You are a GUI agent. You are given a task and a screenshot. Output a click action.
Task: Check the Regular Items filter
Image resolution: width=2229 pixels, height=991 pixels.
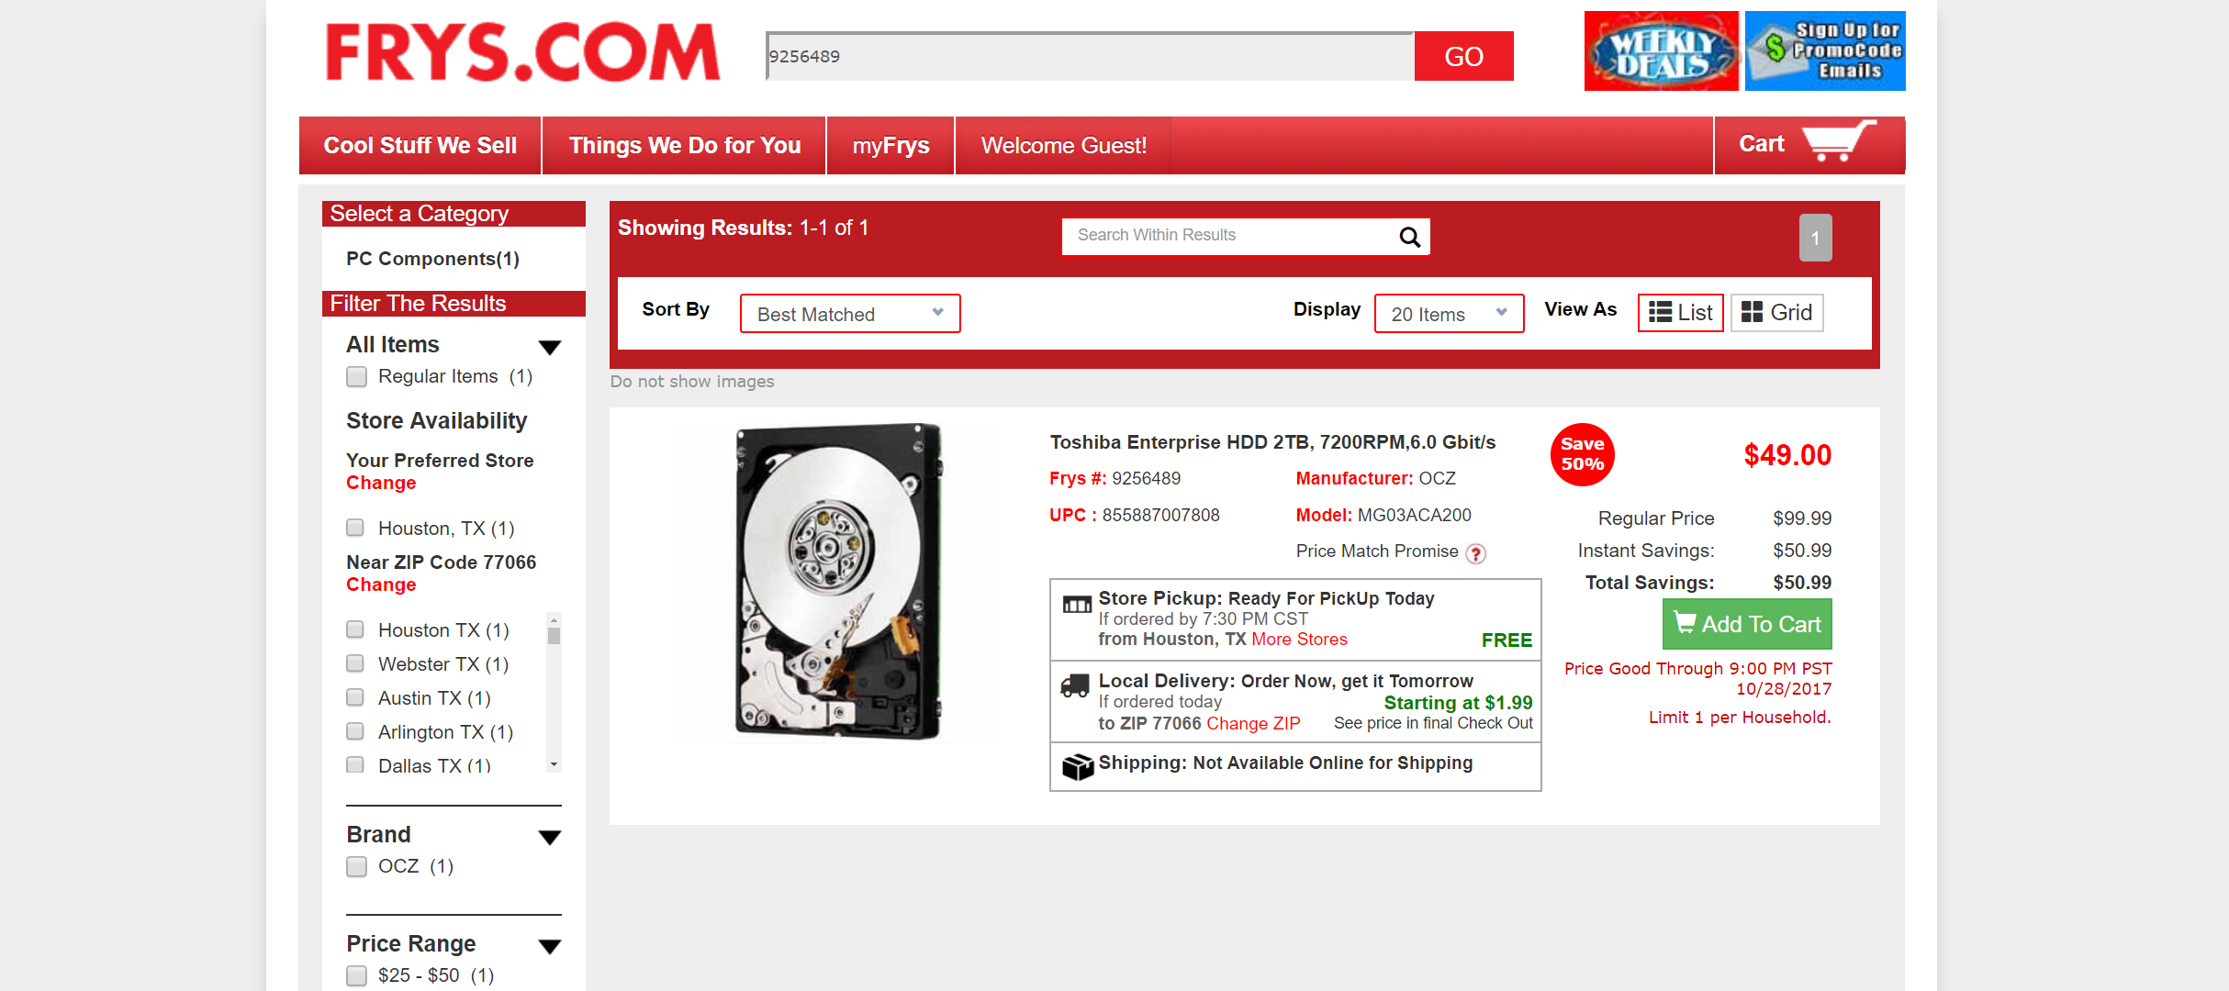tap(356, 377)
